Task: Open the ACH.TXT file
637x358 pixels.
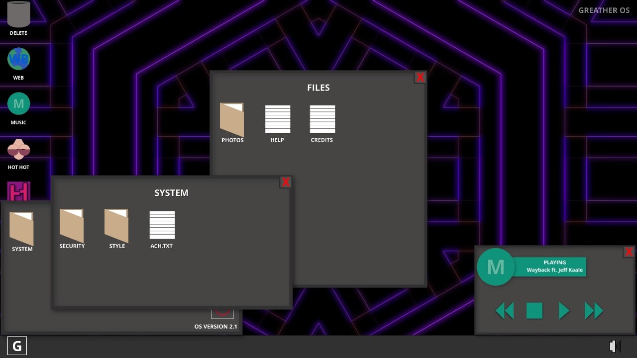Action: tap(162, 225)
